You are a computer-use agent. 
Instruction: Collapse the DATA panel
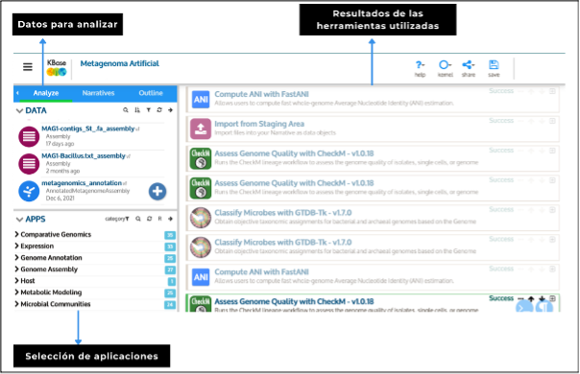pos(19,110)
